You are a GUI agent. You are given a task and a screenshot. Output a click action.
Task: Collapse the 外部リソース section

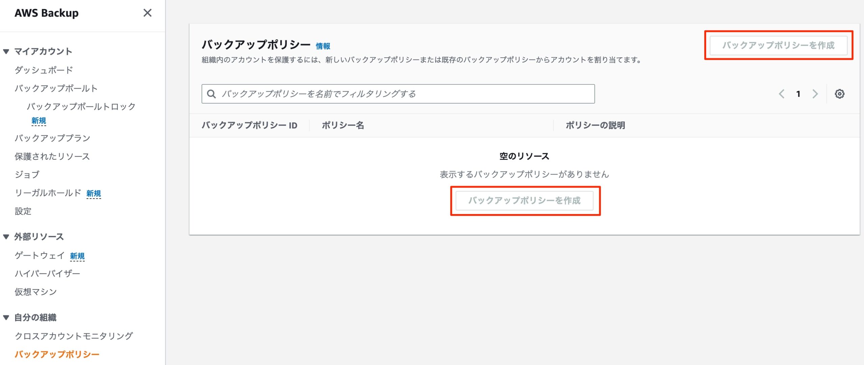click(6, 237)
